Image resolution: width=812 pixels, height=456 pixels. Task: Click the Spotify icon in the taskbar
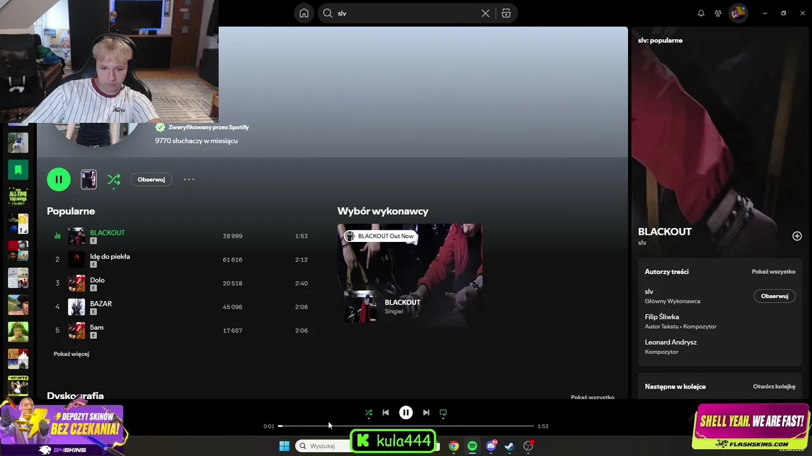click(472, 446)
